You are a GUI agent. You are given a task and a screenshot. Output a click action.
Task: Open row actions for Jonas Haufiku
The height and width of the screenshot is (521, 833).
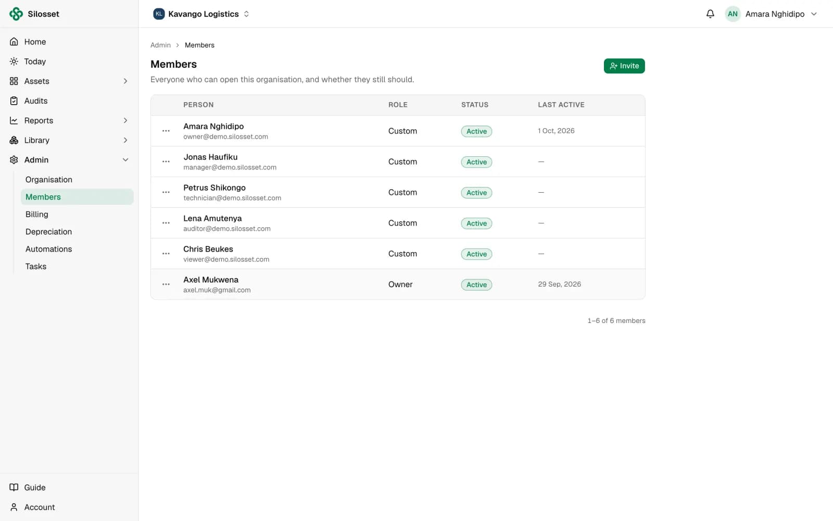(166, 162)
